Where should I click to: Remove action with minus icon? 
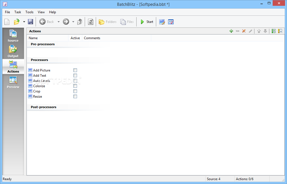click(238, 31)
